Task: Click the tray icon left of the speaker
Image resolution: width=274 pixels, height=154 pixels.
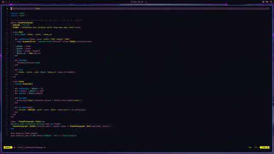Action: tap(263, 2)
